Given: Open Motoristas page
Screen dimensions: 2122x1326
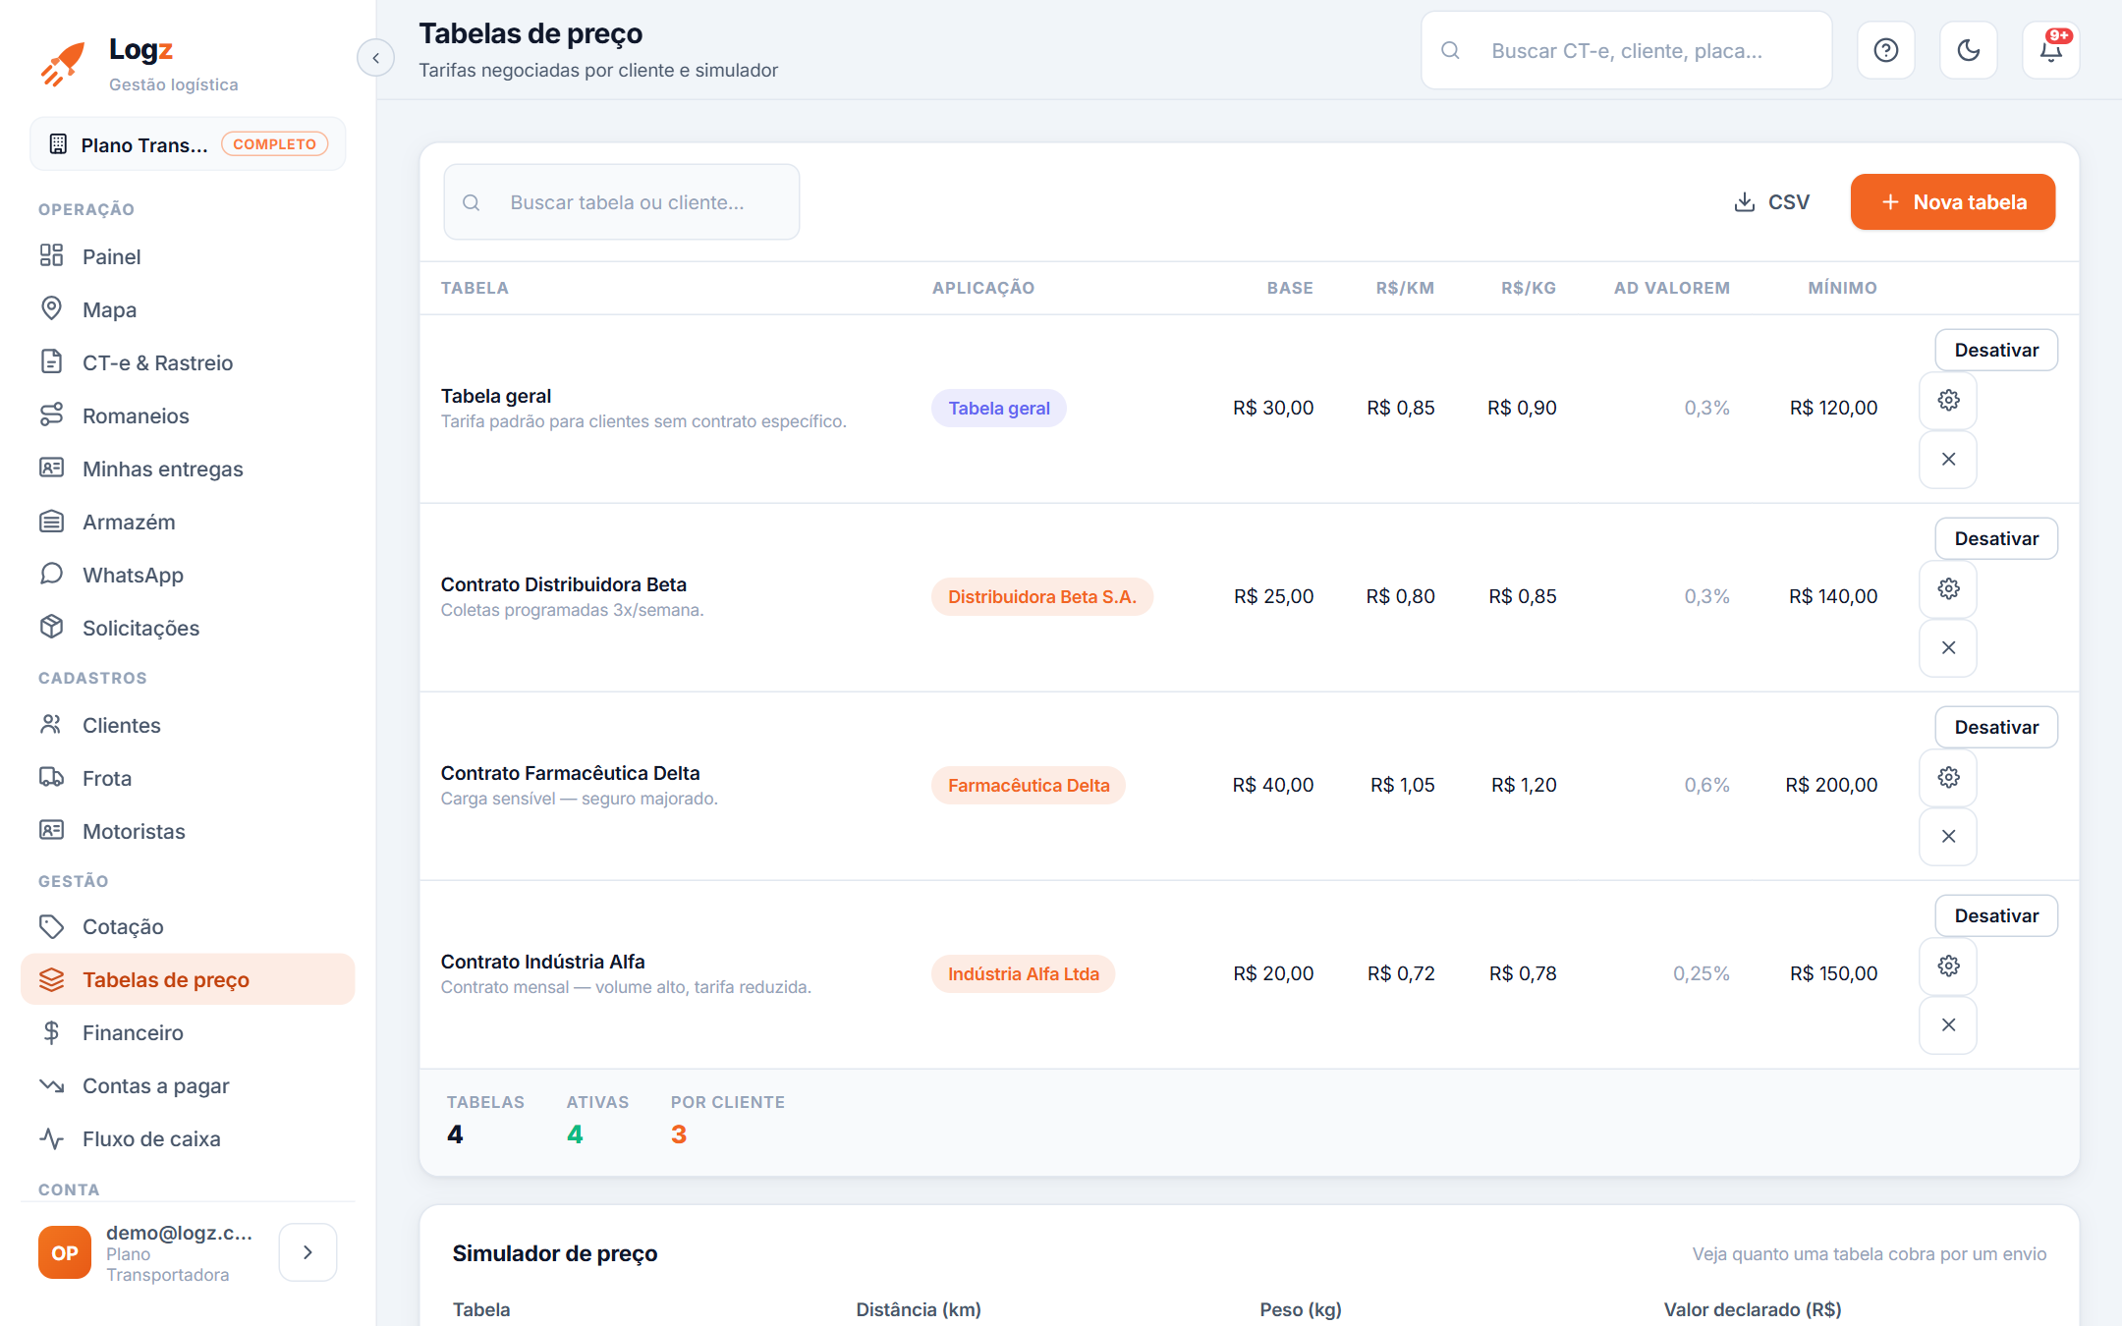Looking at the screenshot, I should coord(188,831).
